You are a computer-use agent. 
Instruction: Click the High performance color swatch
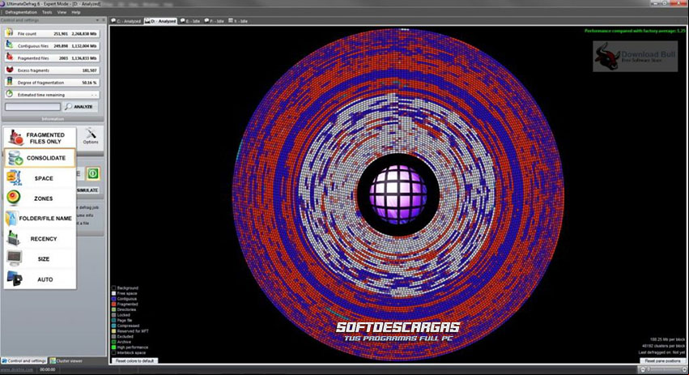click(x=114, y=347)
